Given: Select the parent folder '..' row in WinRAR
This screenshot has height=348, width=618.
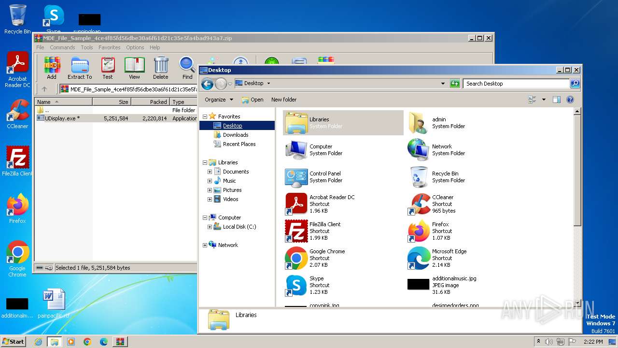Looking at the screenshot, I should pos(116,110).
